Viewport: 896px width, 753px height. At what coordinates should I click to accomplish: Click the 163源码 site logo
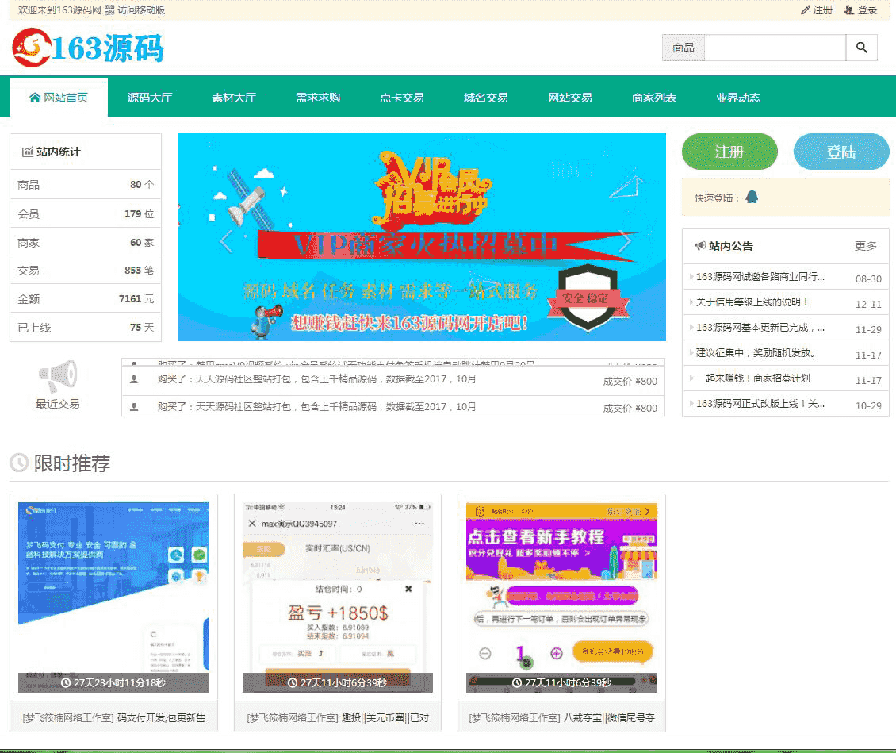pyautogui.click(x=87, y=48)
